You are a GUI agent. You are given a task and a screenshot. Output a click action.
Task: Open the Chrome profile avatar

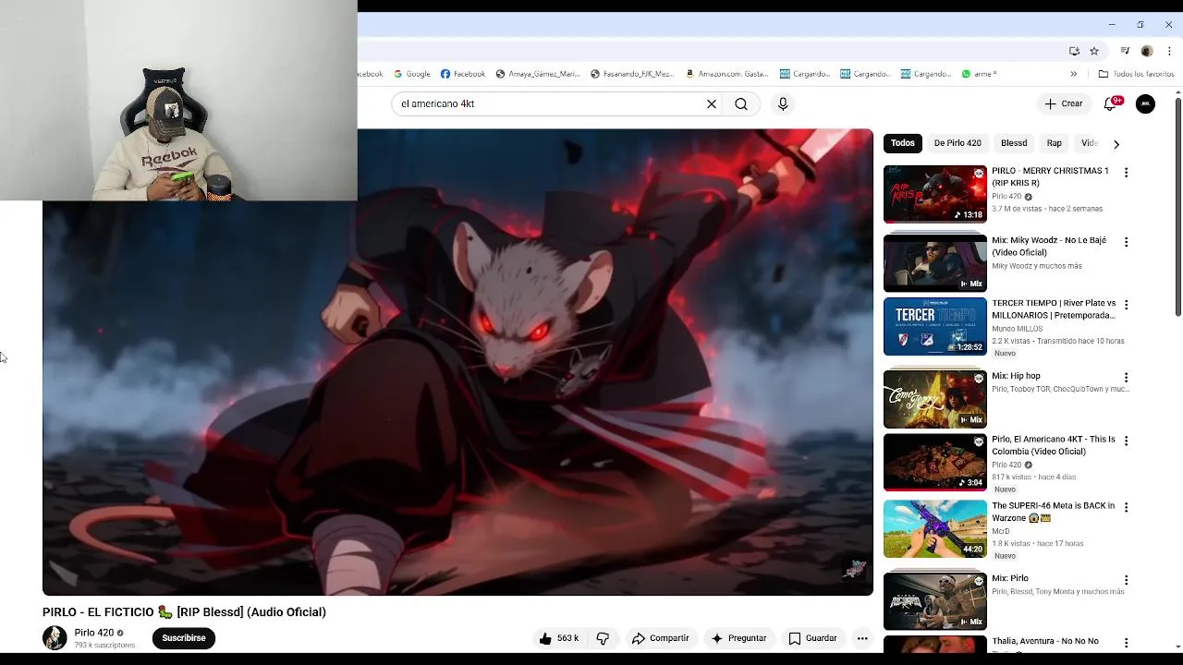coord(1147,52)
